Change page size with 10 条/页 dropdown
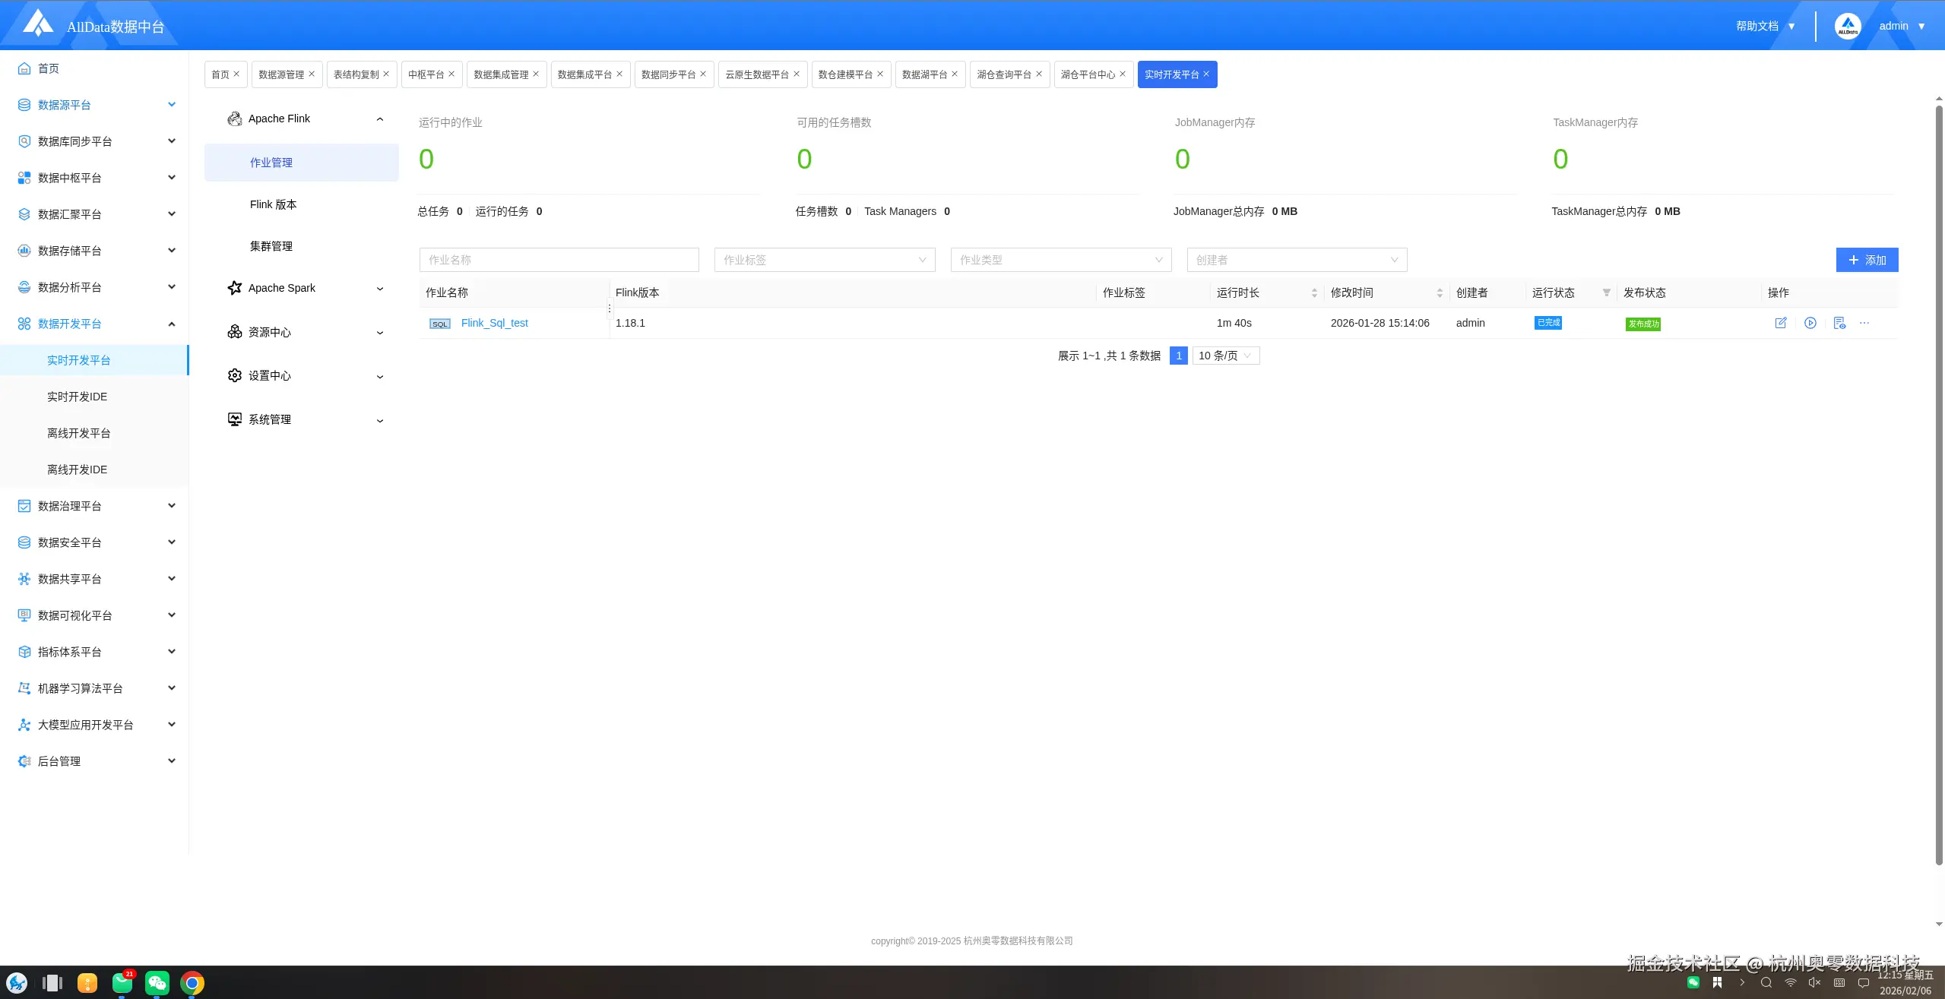 (1225, 356)
